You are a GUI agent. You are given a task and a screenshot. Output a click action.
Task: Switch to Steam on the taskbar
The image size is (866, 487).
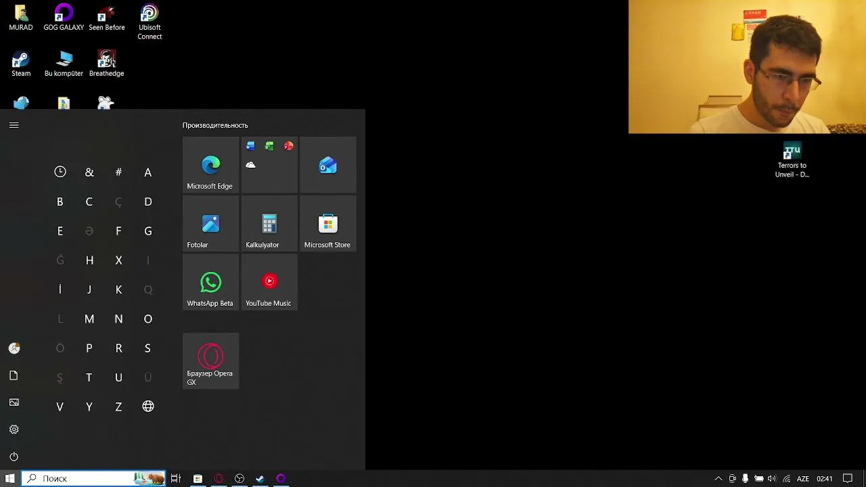260,478
